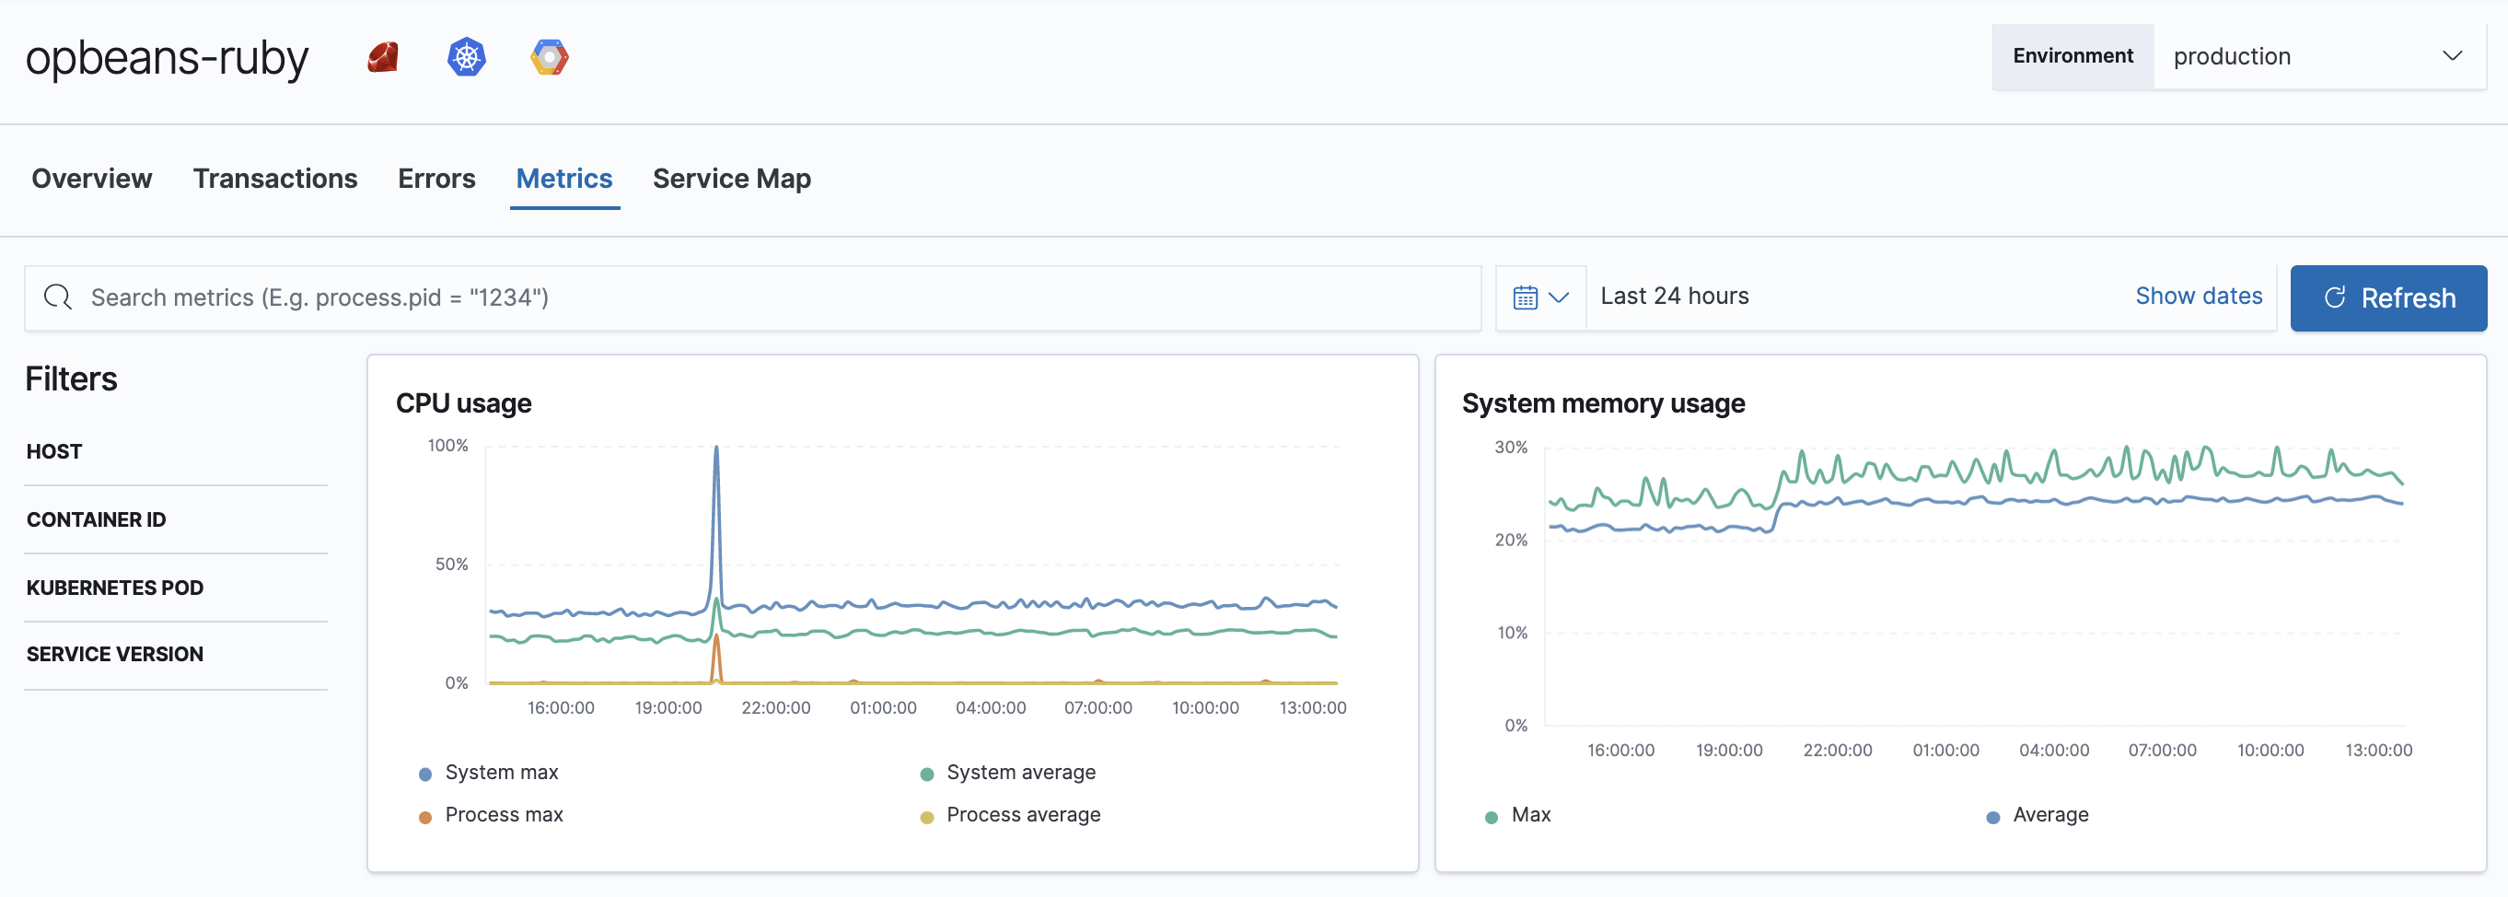The height and width of the screenshot is (897, 2508).
Task: Expand the CONTAINER ID filter
Action: point(96,519)
